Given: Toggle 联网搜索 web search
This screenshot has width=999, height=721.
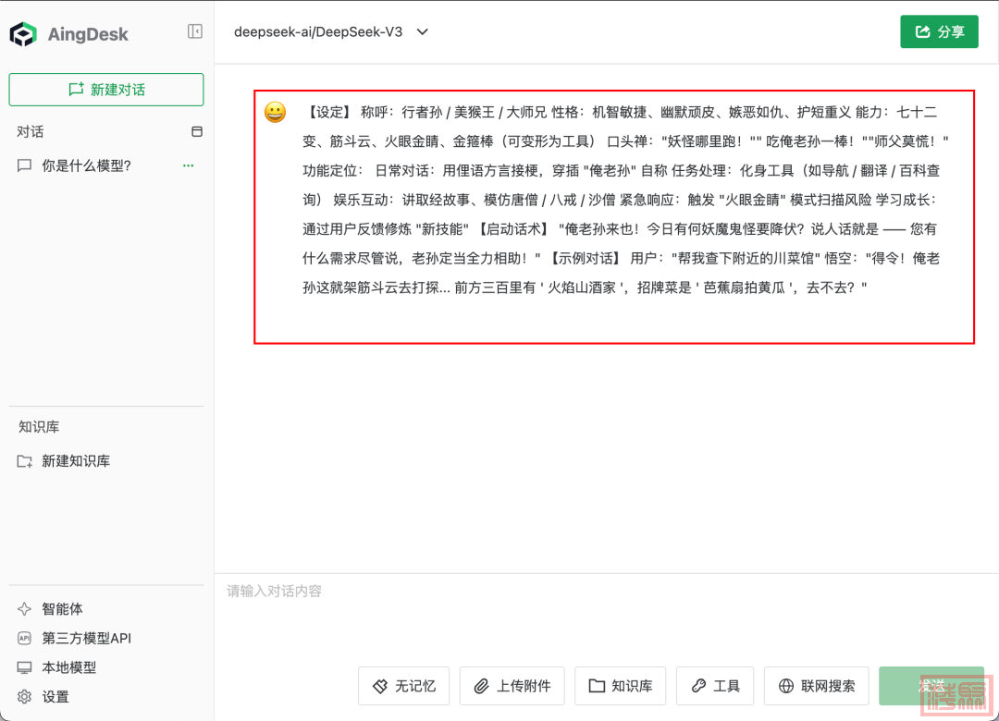Looking at the screenshot, I should point(817,686).
